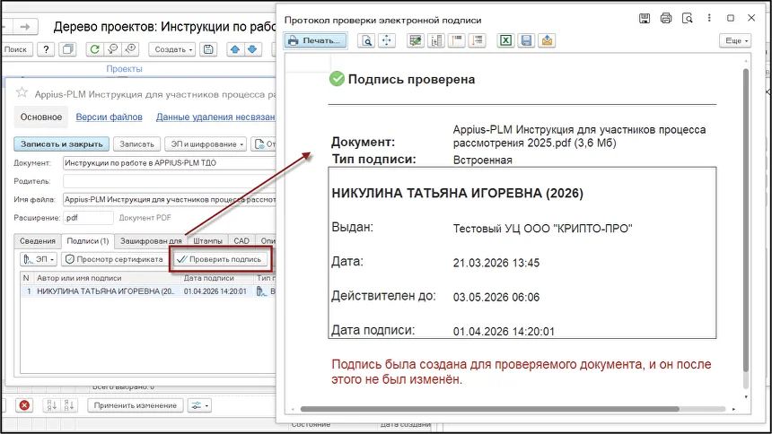Click the four-arrow move icon in protocol toolbar
772x434 pixels.
[x=387, y=40]
